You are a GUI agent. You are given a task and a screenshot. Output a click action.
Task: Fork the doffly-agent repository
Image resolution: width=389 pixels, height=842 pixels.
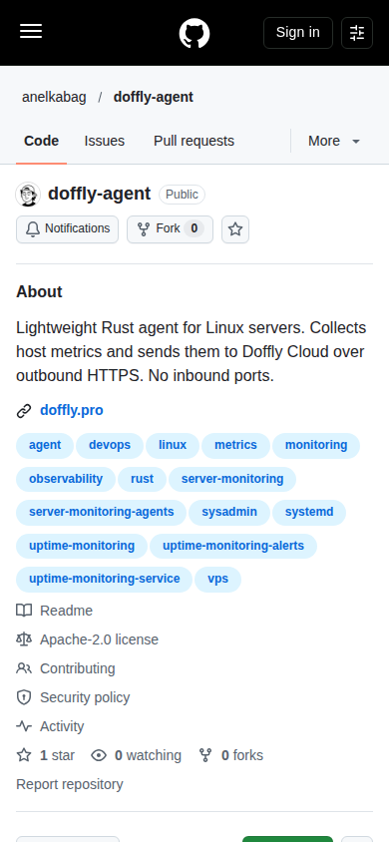[170, 229]
